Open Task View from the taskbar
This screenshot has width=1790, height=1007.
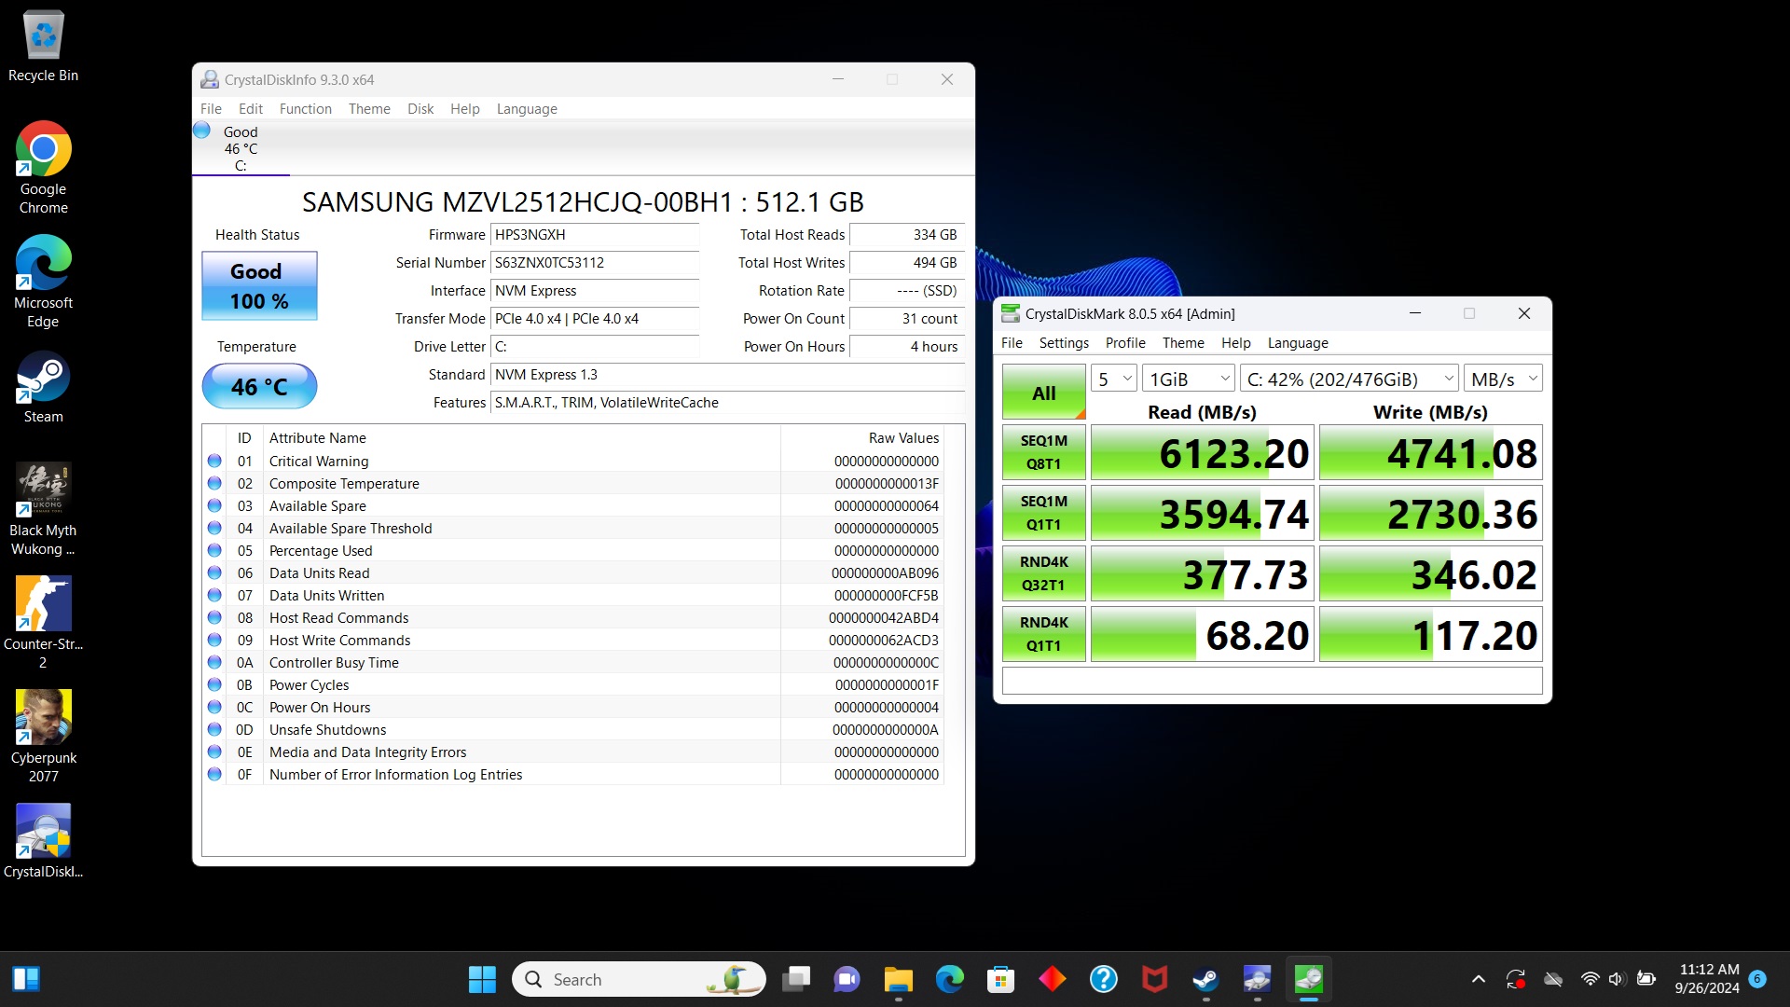[x=795, y=979]
